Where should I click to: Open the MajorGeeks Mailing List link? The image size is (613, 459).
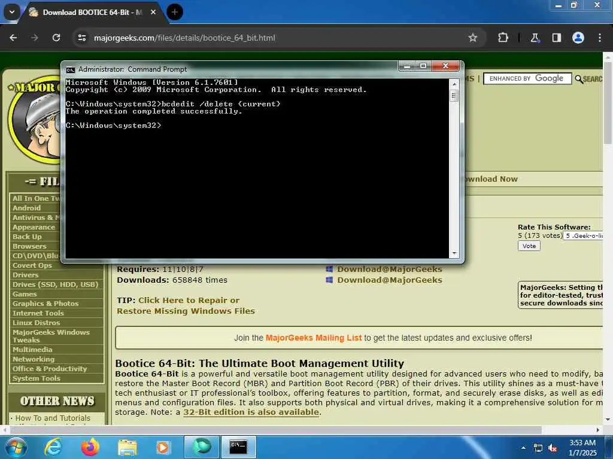tap(314, 338)
